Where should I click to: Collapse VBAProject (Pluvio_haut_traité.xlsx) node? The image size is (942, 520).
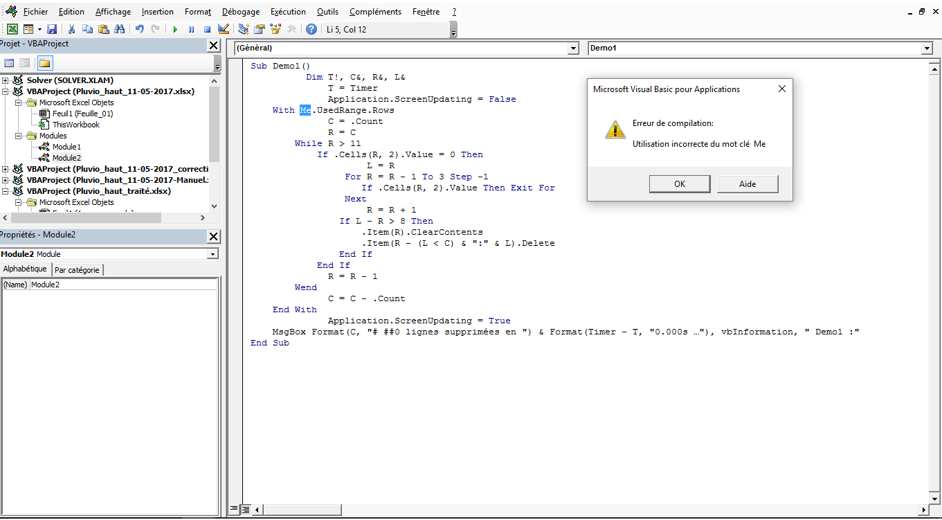point(6,191)
